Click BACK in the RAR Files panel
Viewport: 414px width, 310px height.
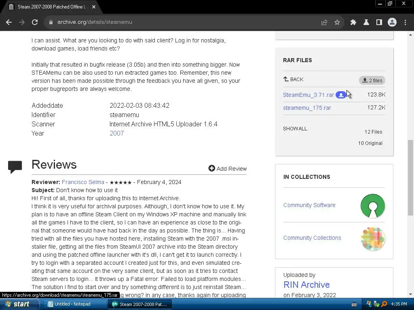pyautogui.click(x=294, y=80)
